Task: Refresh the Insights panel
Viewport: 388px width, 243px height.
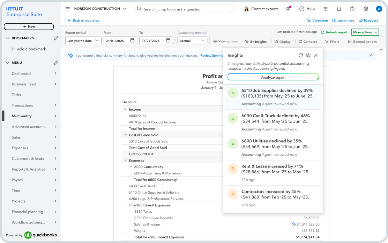Action: tap(301, 55)
